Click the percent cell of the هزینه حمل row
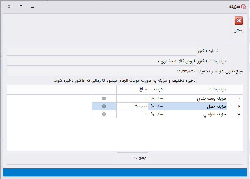The width and height of the screenshot is (250, 179). pyautogui.click(x=156, y=107)
